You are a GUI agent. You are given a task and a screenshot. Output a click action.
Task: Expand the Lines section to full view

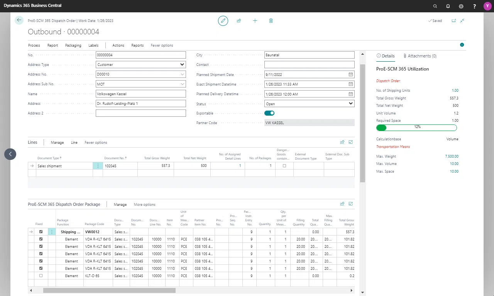coord(351,142)
